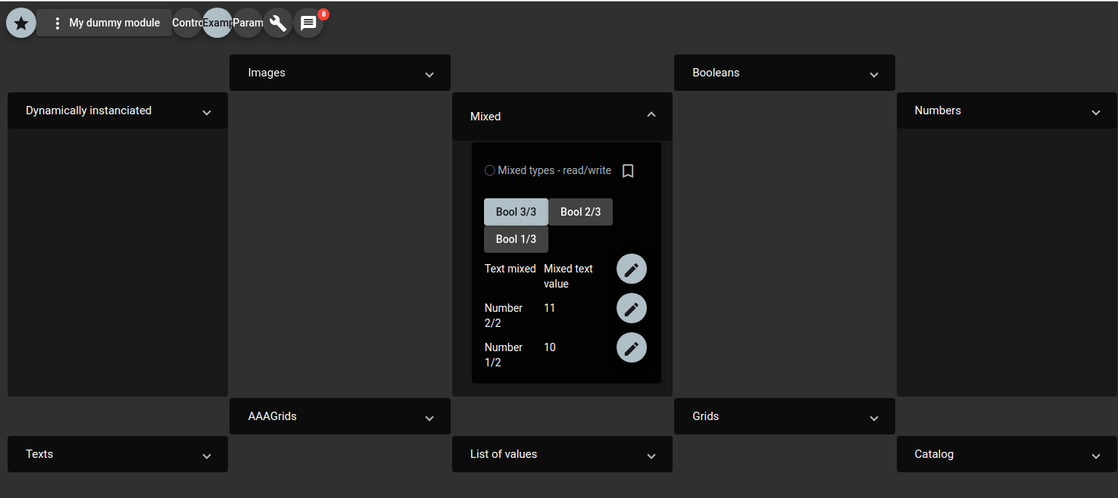
Task: Expand the Numbers panel chevron
Action: click(1096, 112)
